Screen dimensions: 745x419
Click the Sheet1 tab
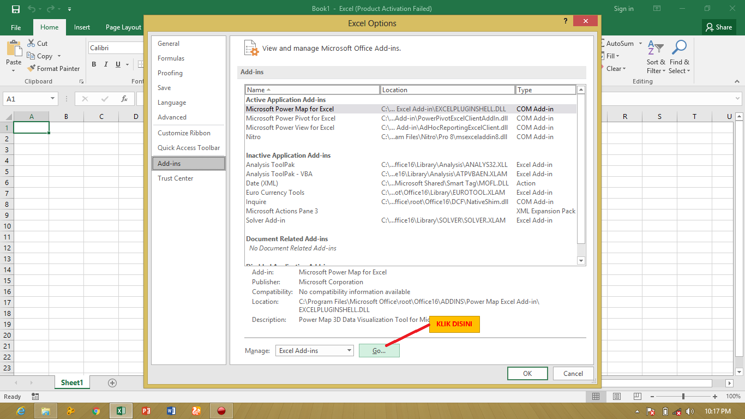[72, 383]
